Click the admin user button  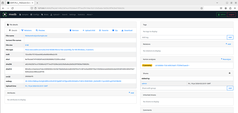[222, 15]
